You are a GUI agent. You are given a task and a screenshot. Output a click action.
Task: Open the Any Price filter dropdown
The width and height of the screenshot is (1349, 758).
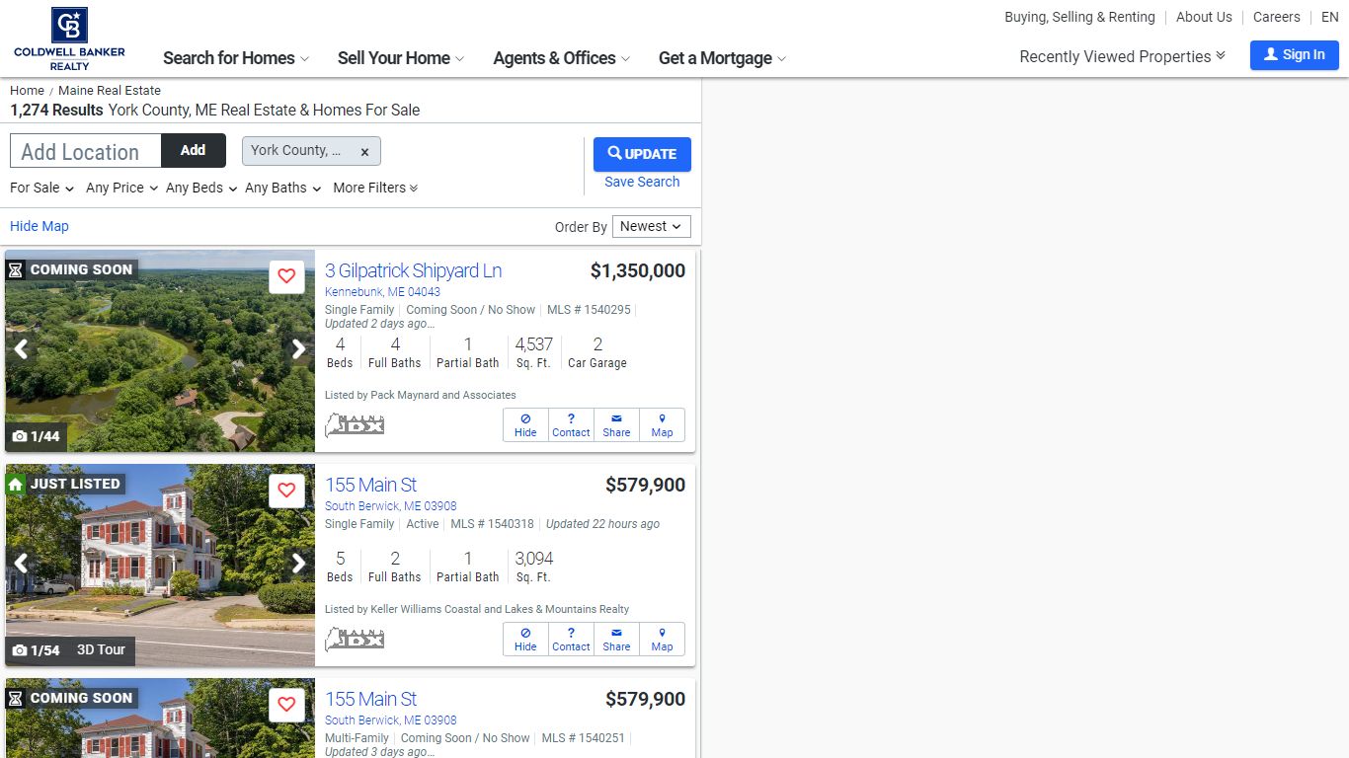click(121, 188)
